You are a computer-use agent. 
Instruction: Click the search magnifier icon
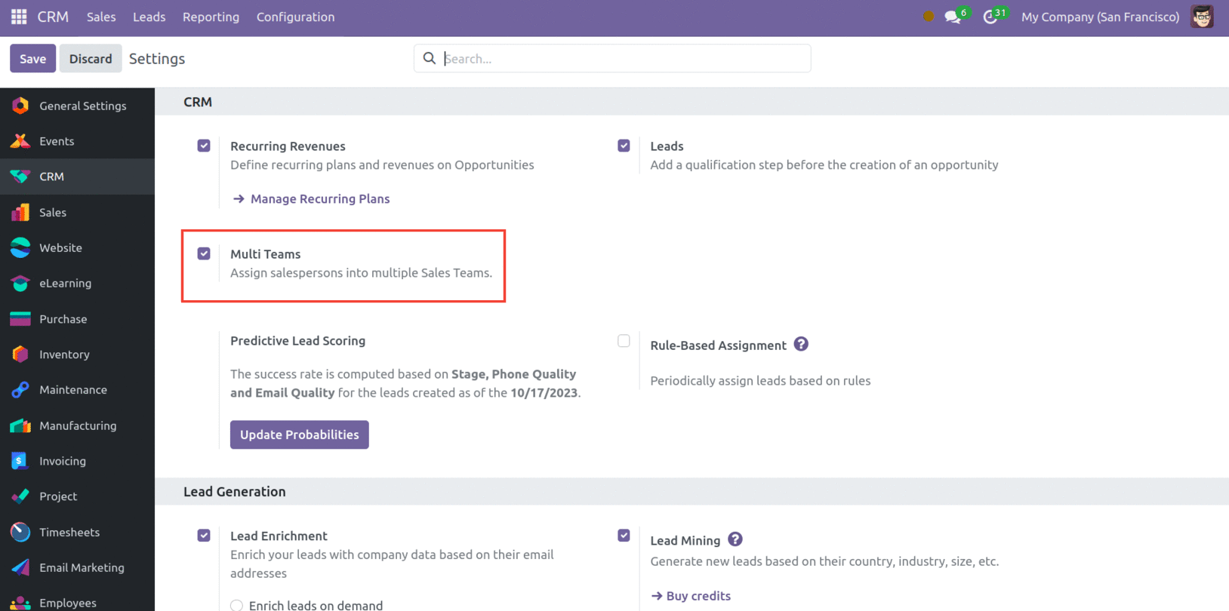430,58
